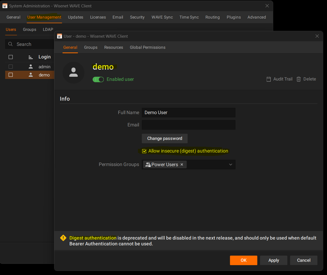Click the Delete trash can icon
The image size is (327, 275).
coord(299,79)
